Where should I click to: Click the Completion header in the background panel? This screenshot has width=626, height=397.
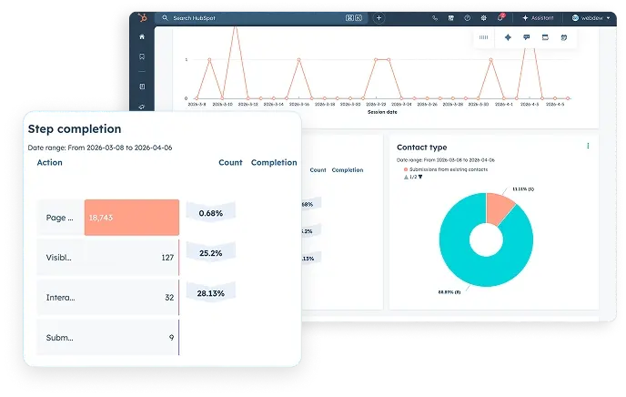[348, 169]
